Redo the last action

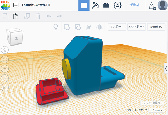point(59,16)
